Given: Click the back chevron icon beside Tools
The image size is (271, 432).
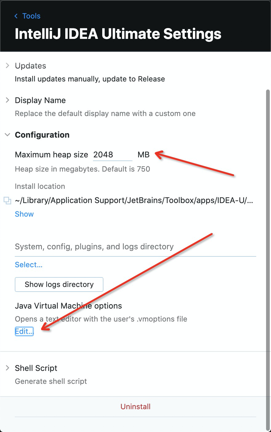Looking at the screenshot, I should [16, 16].
